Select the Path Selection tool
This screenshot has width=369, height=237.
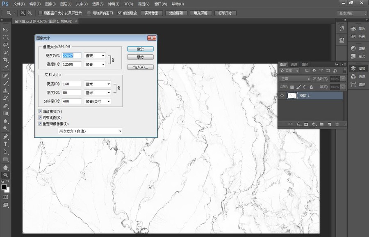[5, 152]
